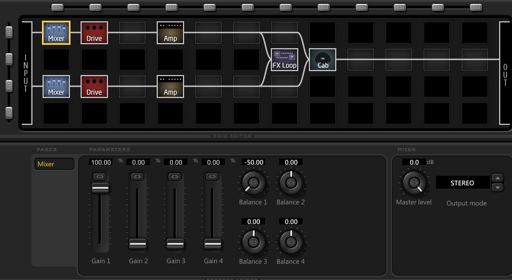
Task: Click the Gain 4 fader handle
Action: click(213, 244)
